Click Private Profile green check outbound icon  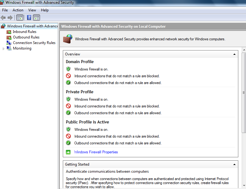(x=68, y=113)
